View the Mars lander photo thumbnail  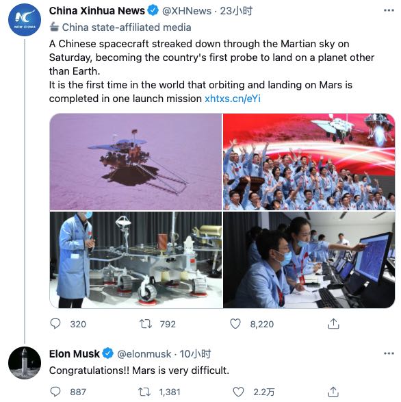click(135, 162)
